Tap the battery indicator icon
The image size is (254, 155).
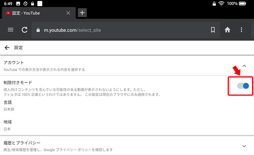[x=242, y=3]
